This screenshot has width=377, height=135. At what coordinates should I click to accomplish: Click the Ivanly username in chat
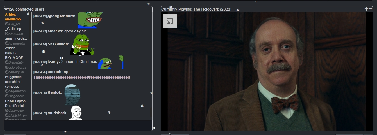[54, 62]
